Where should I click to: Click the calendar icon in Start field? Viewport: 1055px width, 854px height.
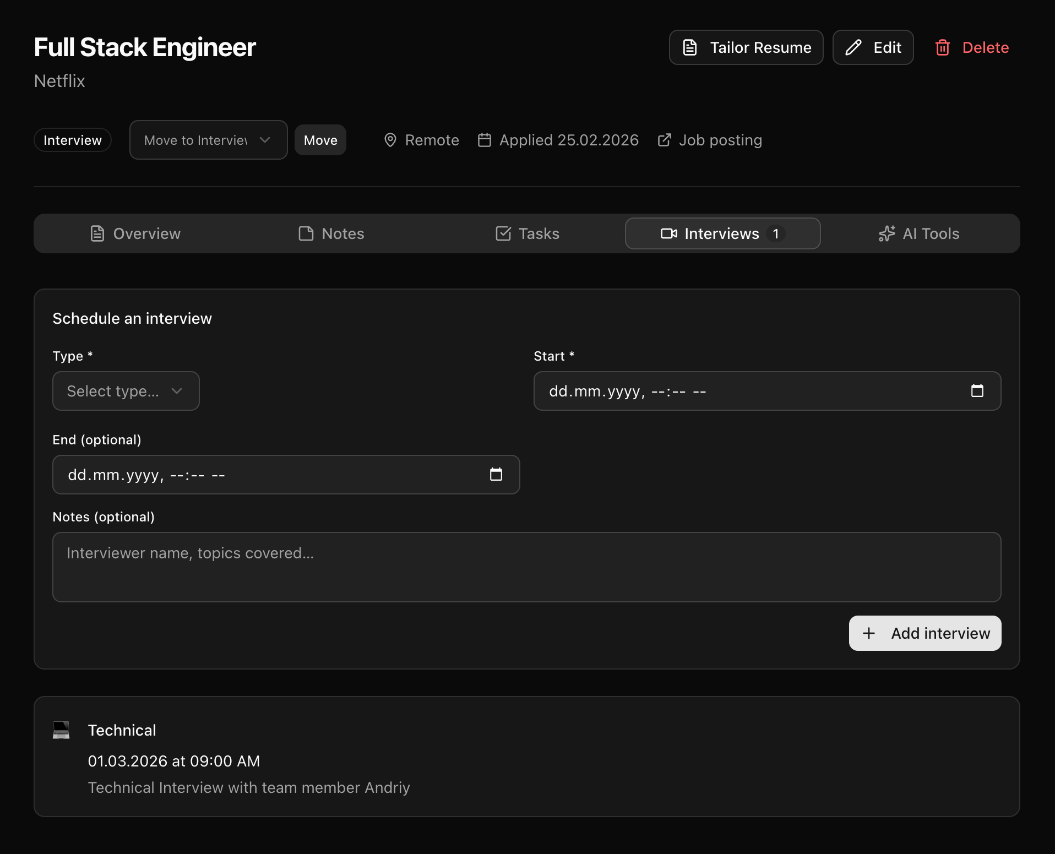click(x=977, y=391)
